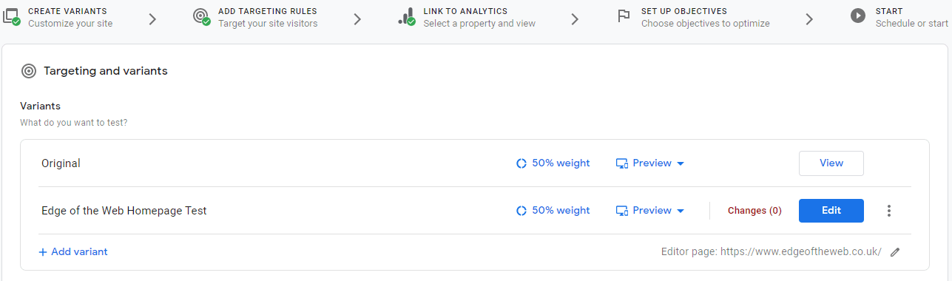Click the Start play icon
Image resolution: width=952 pixels, height=281 pixels.
tap(858, 16)
